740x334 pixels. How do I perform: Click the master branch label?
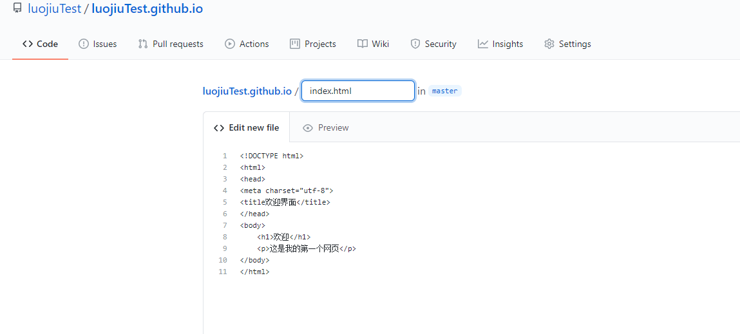[444, 91]
